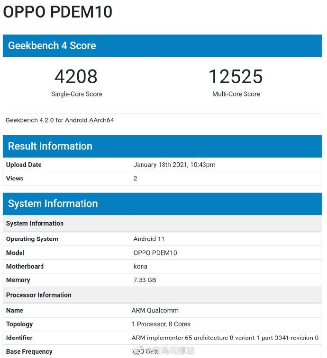327x358 pixels.
Task: Select the single-core score value 4208
Action: (x=76, y=77)
